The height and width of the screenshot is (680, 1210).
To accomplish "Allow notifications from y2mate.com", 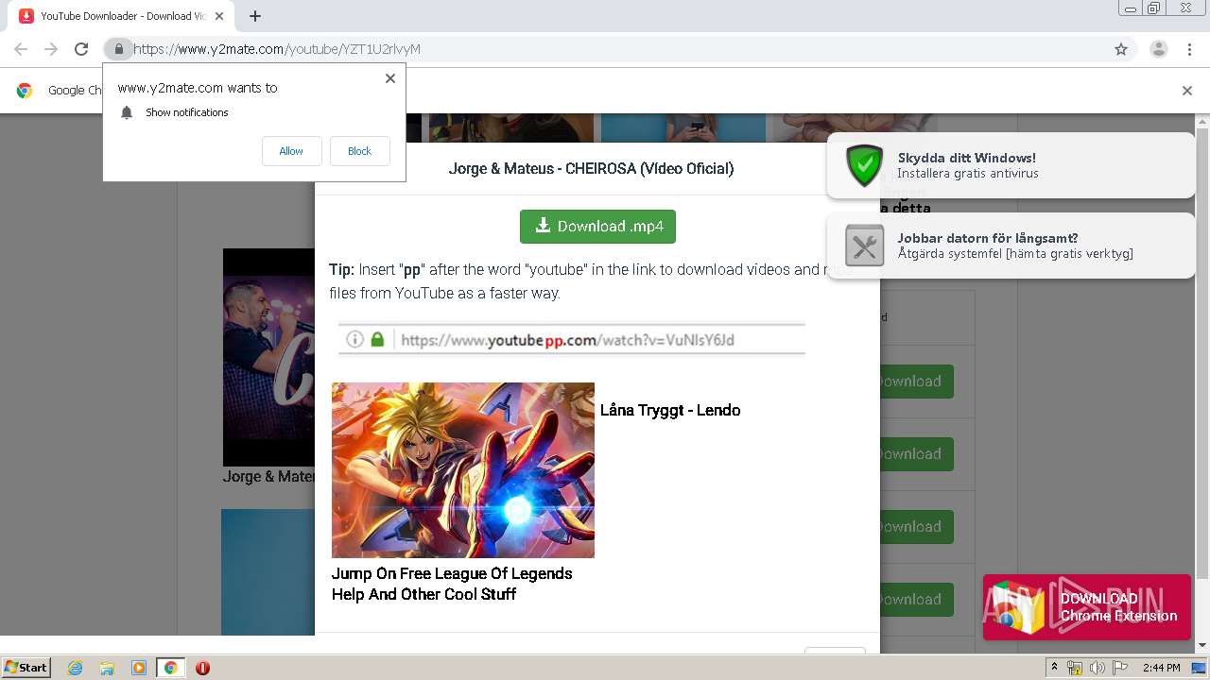I will pos(291,151).
